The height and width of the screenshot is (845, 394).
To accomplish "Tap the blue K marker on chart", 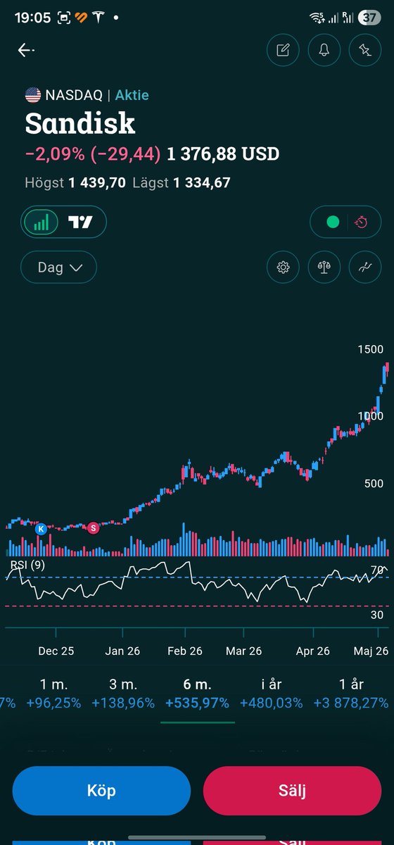I will [41, 528].
